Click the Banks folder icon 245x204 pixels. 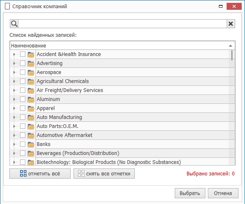point(31,144)
